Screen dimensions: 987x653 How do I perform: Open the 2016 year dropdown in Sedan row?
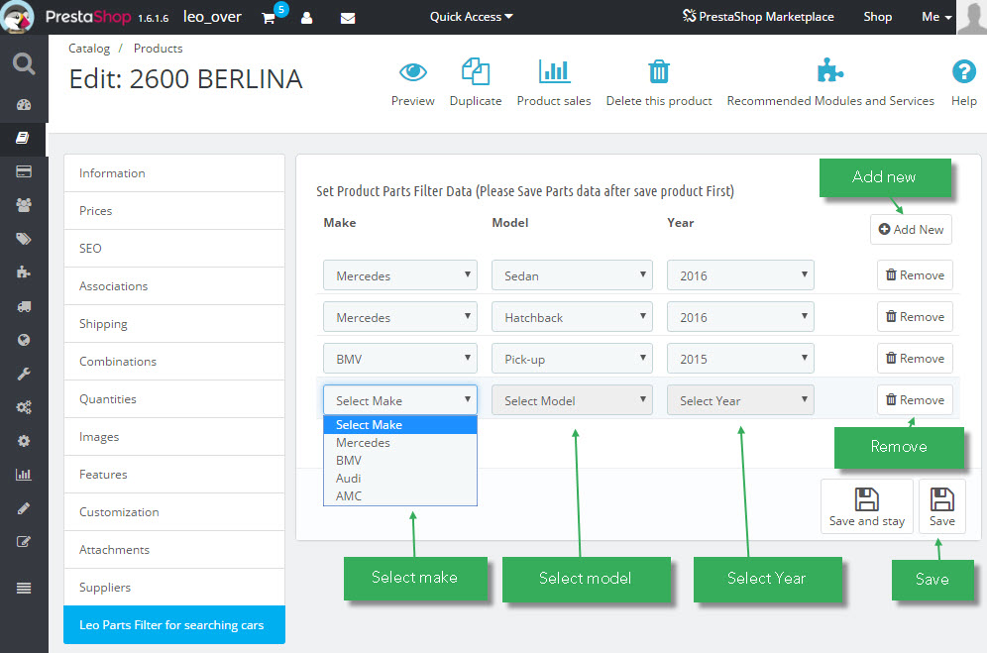(x=740, y=275)
